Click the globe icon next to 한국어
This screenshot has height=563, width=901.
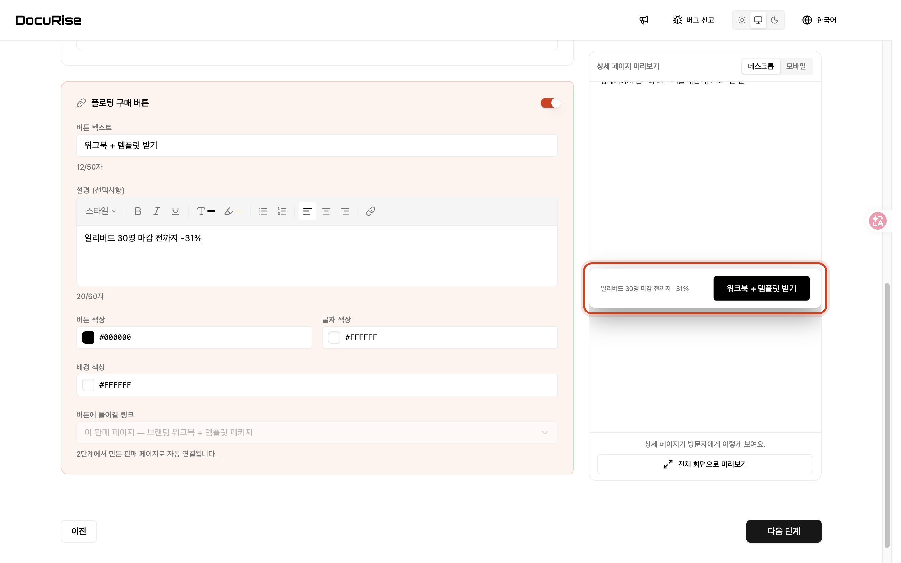807,20
